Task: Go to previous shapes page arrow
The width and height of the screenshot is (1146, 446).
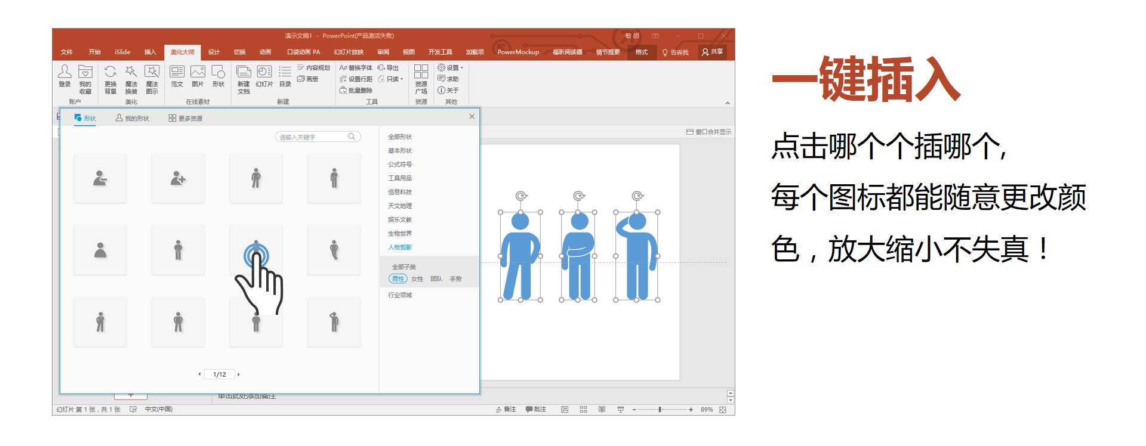Action: coord(199,374)
